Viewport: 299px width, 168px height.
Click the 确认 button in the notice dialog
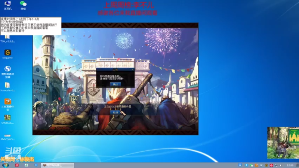pos(115,84)
